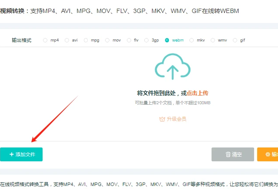Select mp4 output format
The height and width of the screenshot is (189, 278).
coord(46,40)
